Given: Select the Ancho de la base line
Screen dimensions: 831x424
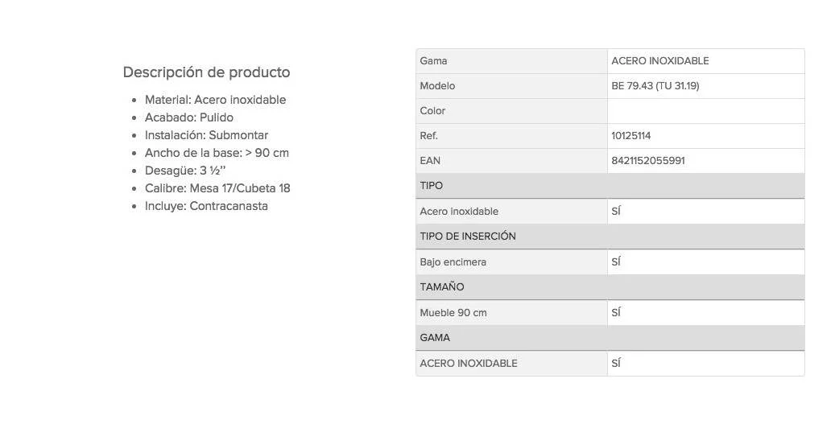Looking at the screenshot, I should point(217,153).
